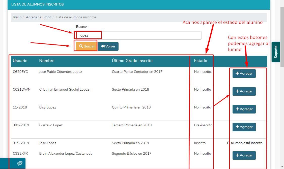This screenshot has width=284, height=169.
Task: Click the Nombre column header
Action: 47,61
